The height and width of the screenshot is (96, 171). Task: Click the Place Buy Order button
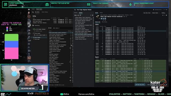[140, 85]
